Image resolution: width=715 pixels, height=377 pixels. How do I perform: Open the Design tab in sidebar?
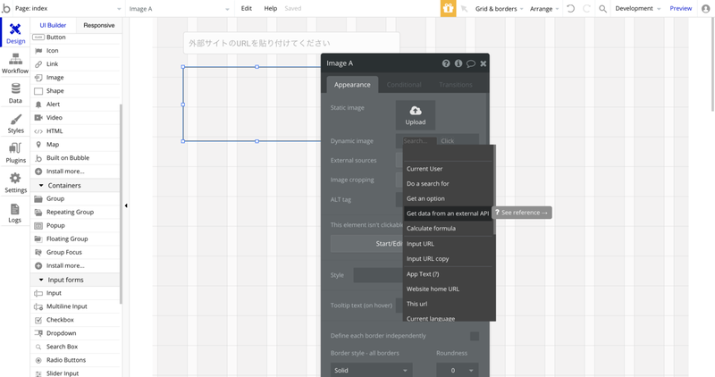15,33
